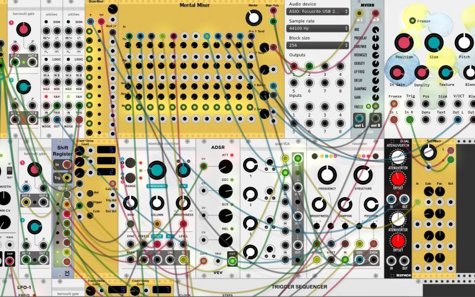This screenshot has height=297, width=475.
Task: Click the ADSR REL knob
Action: 225,240
